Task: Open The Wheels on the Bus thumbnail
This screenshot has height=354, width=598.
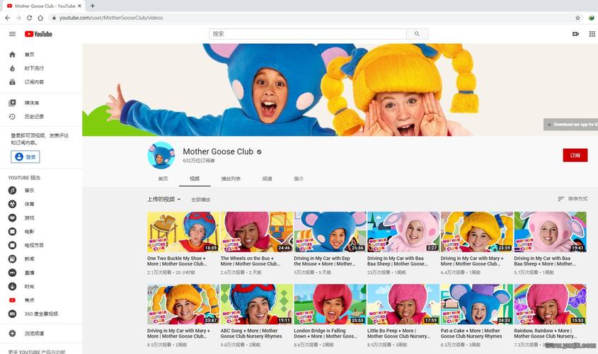Action: click(x=257, y=232)
